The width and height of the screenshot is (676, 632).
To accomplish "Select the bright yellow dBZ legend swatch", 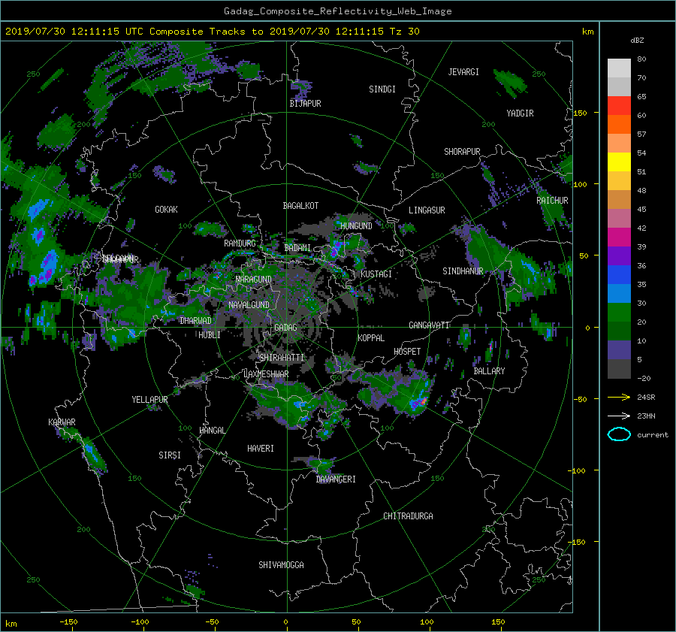I will [x=619, y=162].
